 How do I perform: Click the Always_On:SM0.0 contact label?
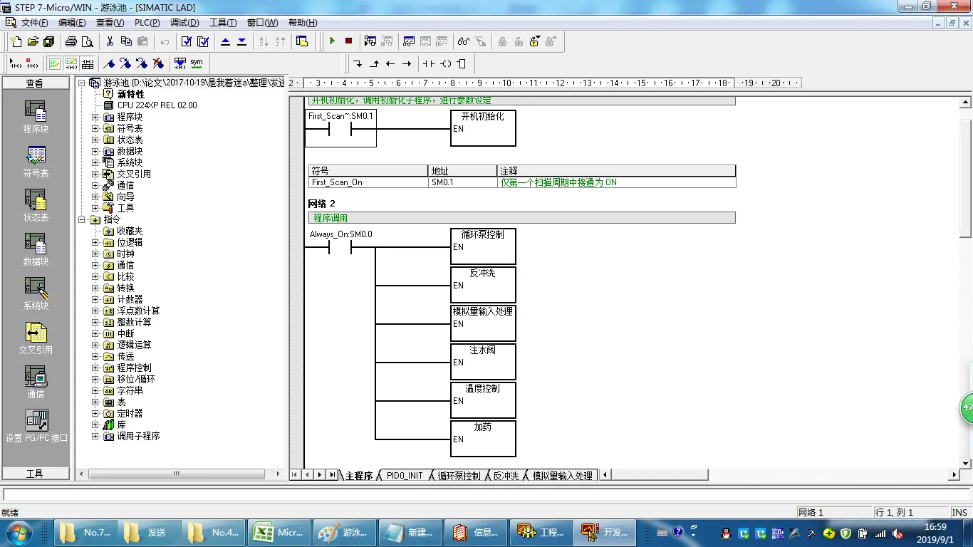(x=340, y=234)
